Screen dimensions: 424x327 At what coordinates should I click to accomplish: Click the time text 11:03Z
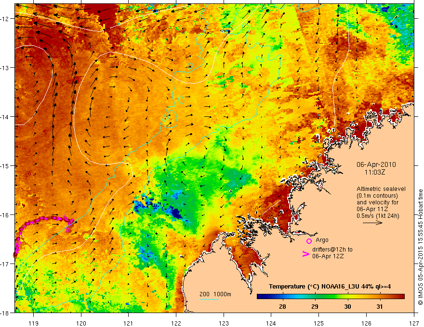tap(375, 172)
